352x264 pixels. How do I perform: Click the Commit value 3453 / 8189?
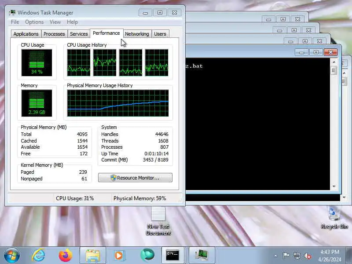pos(156,160)
